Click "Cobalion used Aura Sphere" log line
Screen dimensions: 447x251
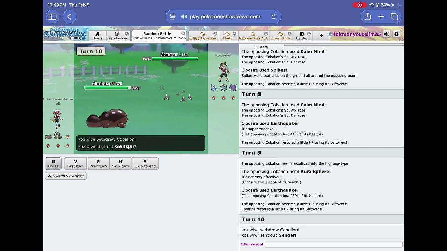[x=286, y=172]
